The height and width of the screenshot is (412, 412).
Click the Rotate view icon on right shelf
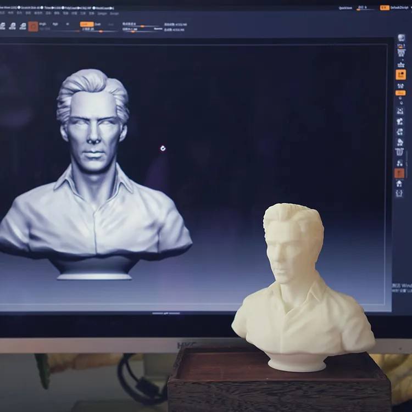[400, 142]
